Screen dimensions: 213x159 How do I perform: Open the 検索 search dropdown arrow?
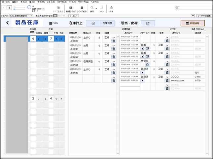click(x=96, y=8)
